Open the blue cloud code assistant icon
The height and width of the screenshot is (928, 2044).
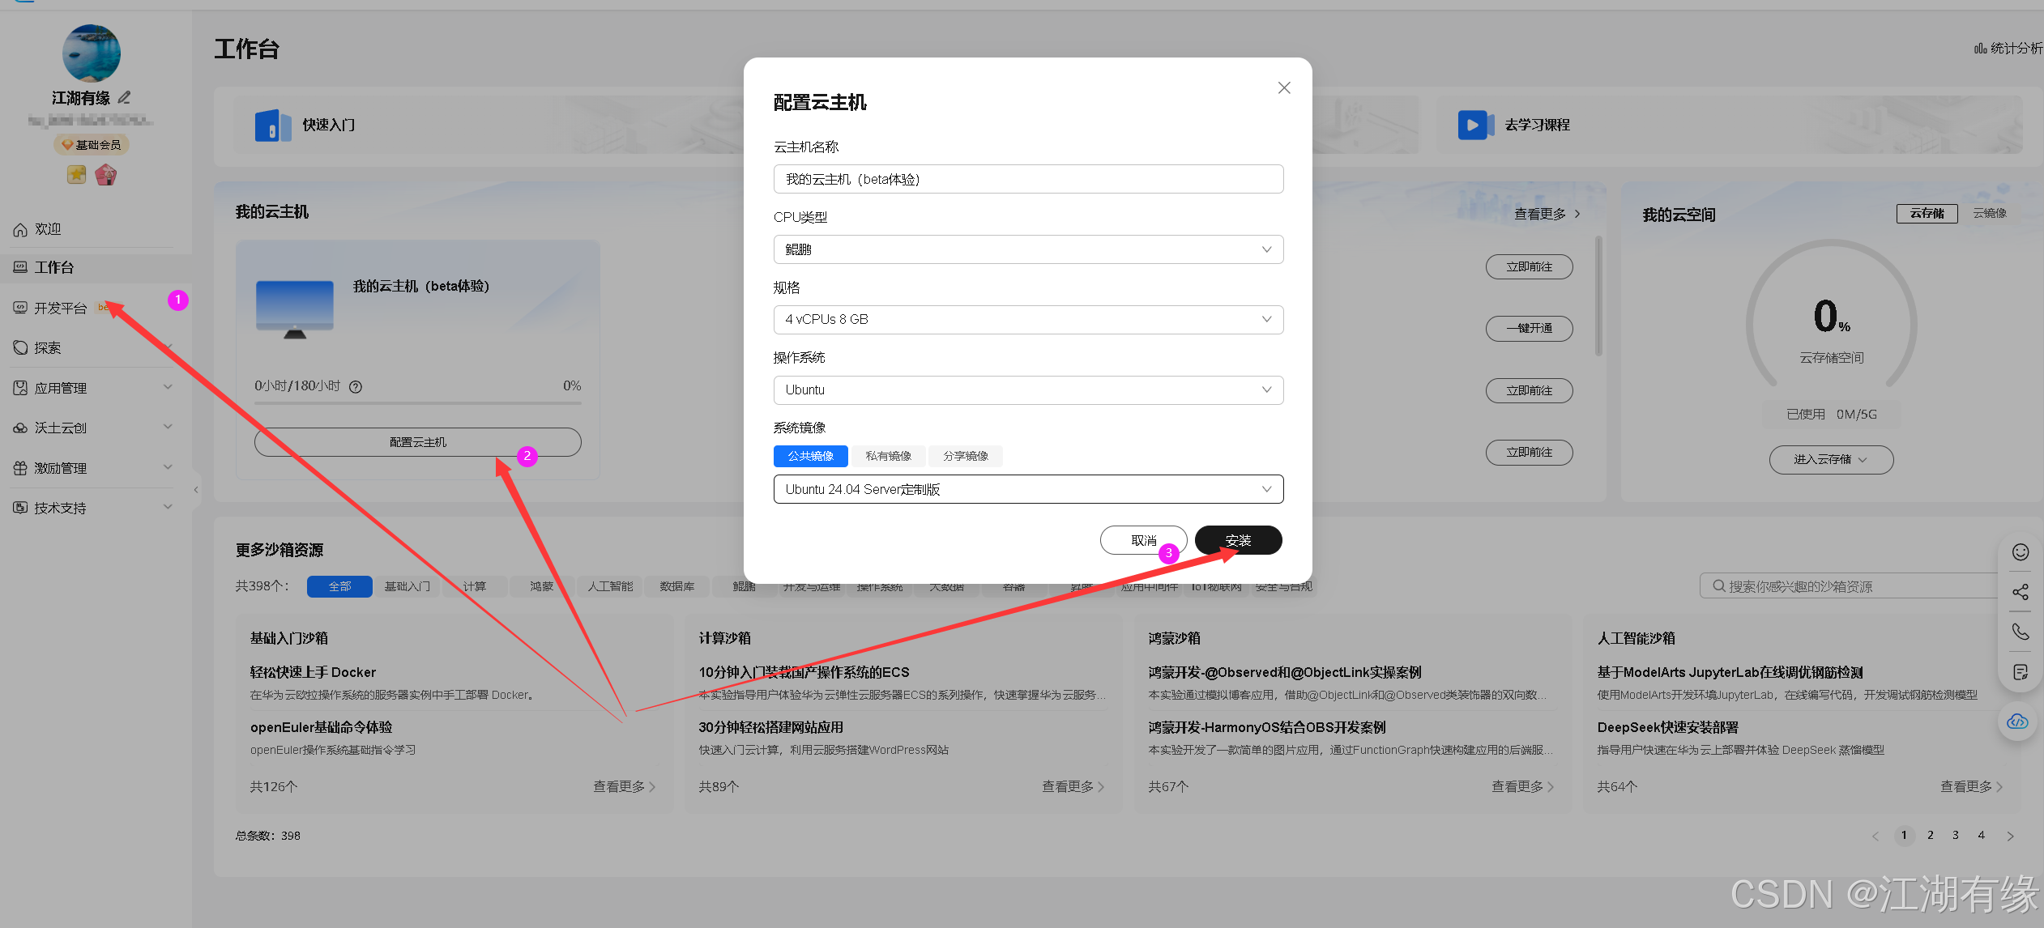2017,722
